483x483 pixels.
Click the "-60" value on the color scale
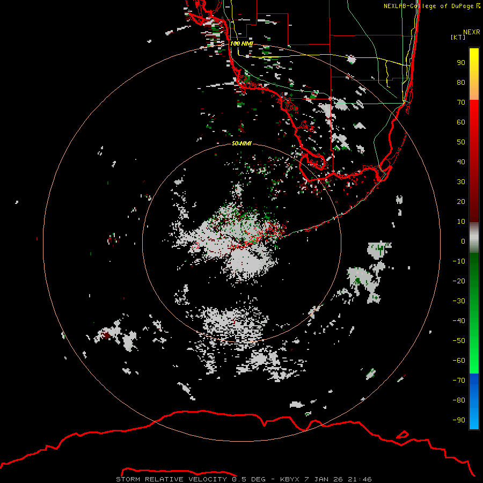(459, 361)
